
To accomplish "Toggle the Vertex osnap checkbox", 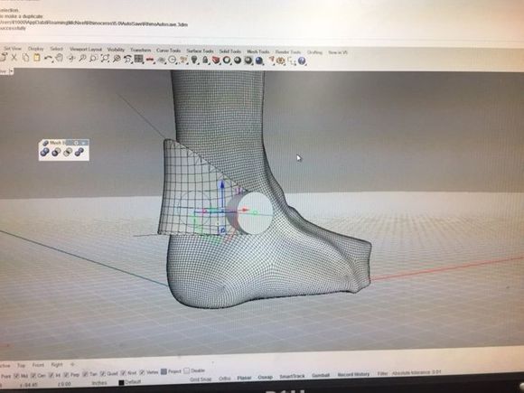I will click(143, 372).
